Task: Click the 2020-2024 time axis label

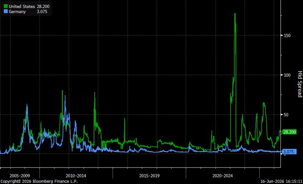Action: coord(222,176)
